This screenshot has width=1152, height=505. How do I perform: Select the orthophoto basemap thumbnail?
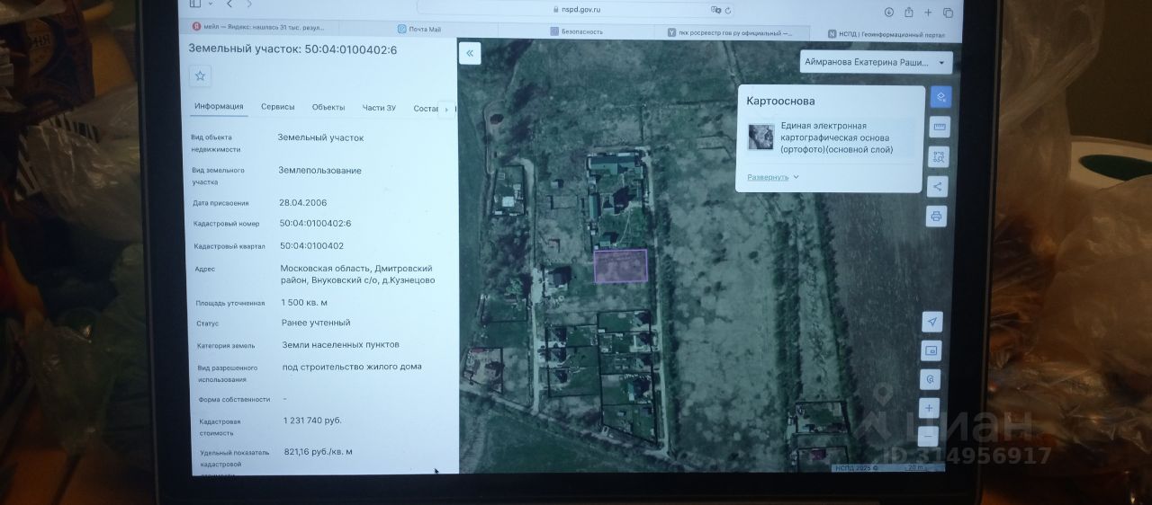761,137
